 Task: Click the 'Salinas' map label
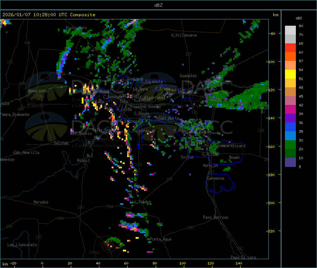[61, 143]
